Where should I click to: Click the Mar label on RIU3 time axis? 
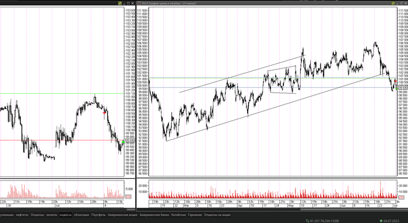pyautogui.click(x=187, y=206)
